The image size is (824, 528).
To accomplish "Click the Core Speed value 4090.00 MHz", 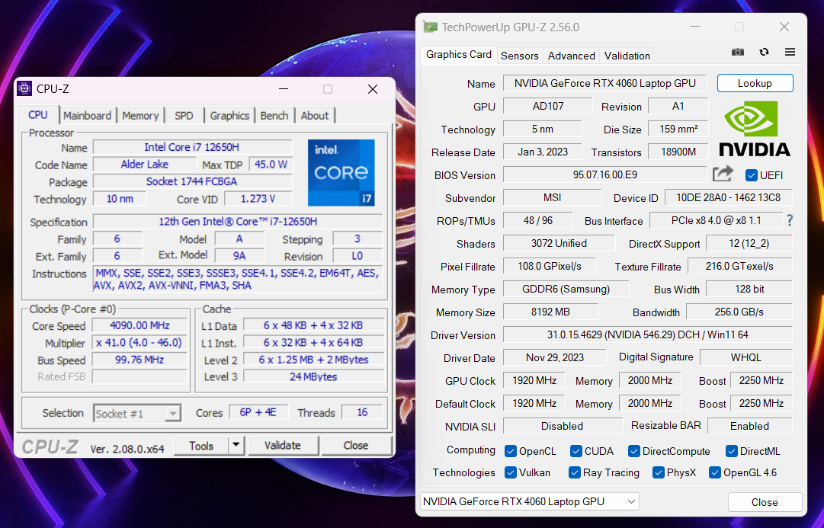I will 139,325.
